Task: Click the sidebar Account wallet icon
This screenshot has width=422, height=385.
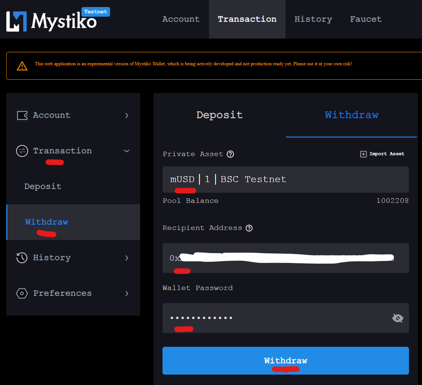Action: coord(22,115)
